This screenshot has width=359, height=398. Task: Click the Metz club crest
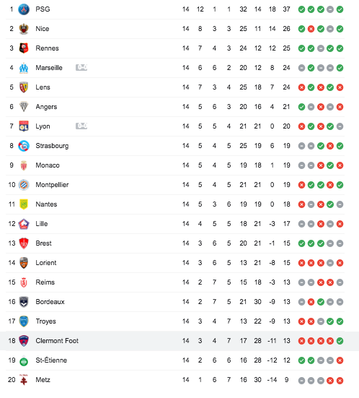[24, 380]
